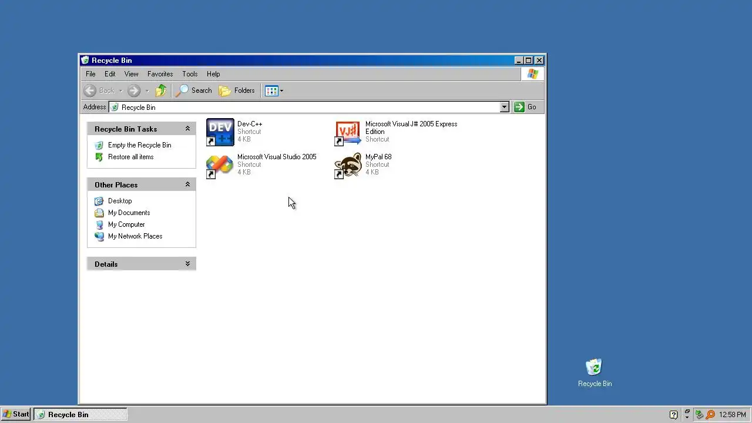Click the orange magnifier tray icon
Viewport: 752px width, 423px height.
tap(710, 415)
